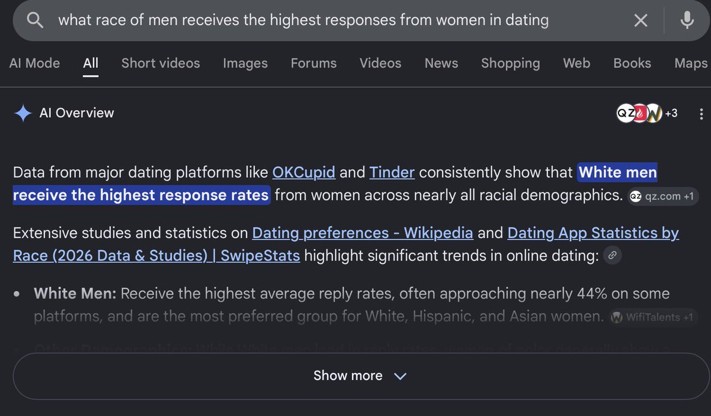Viewport: 711px width, 416px height.
Task: Open the Videos tab
Action: 380,63
